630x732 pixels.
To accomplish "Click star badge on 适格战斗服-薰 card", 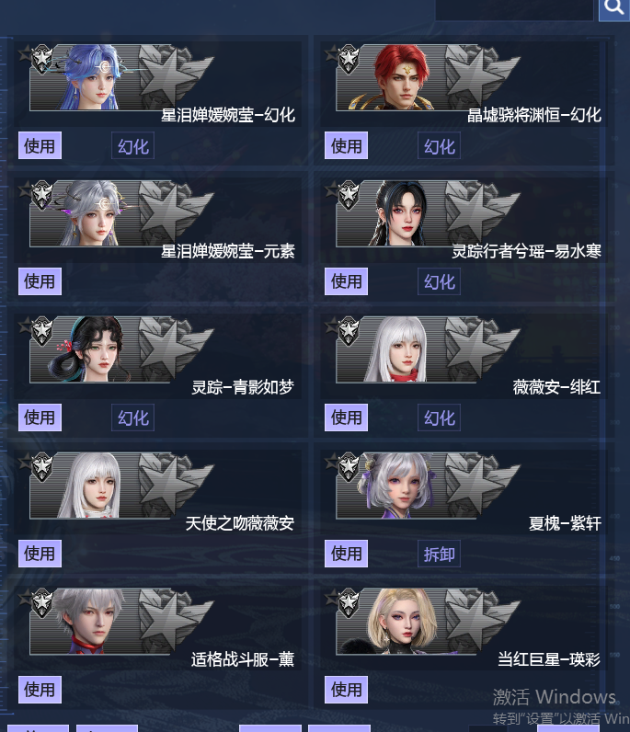I will point(42,602).
